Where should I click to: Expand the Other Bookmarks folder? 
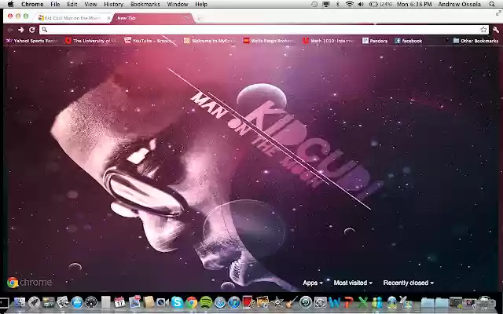click(x=475, y=41)
